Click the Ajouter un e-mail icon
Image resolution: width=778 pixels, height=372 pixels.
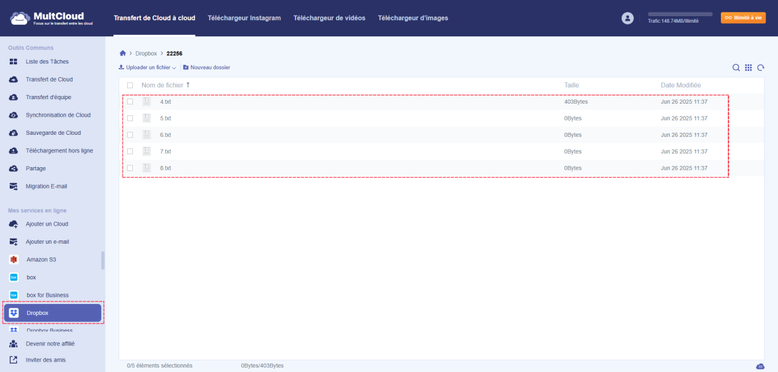tap(14, 242)
